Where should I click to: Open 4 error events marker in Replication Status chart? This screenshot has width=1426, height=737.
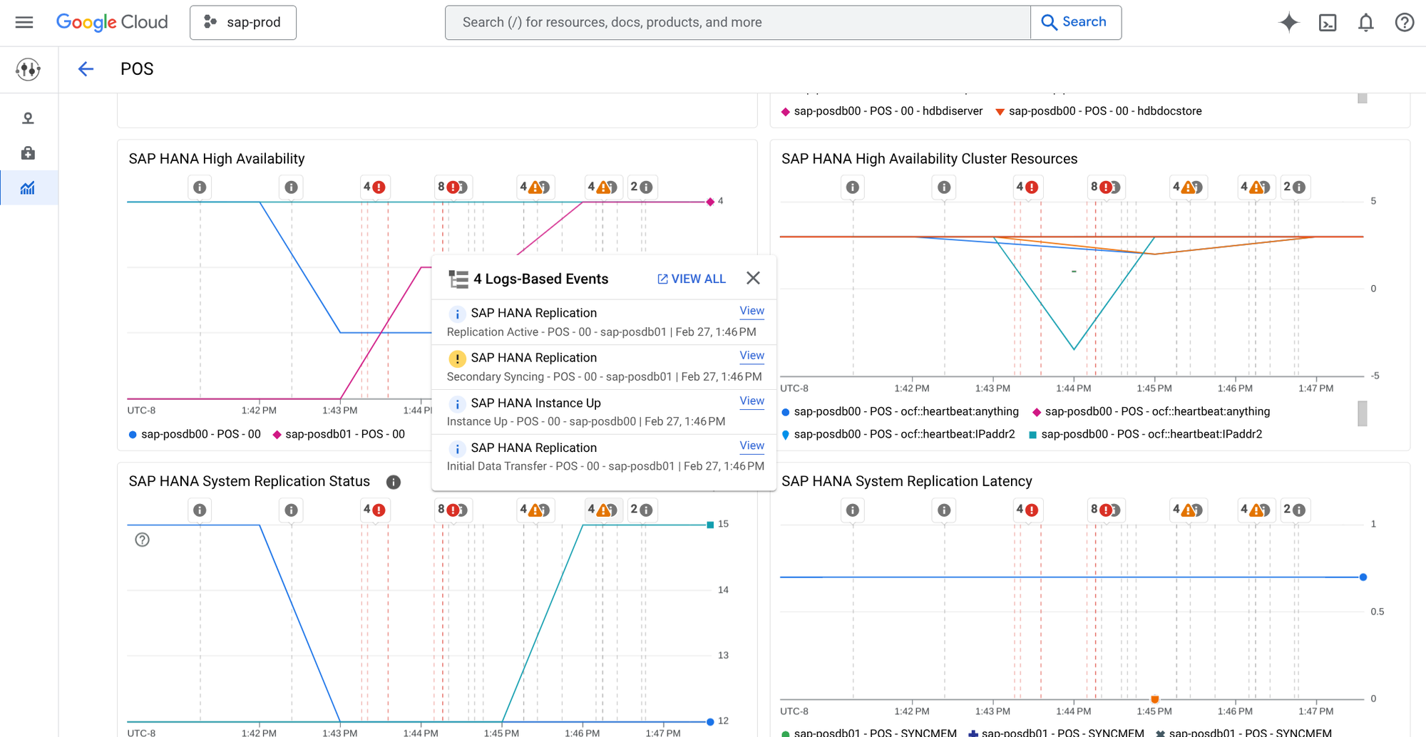pyautogui.click(x=374, y=510)
